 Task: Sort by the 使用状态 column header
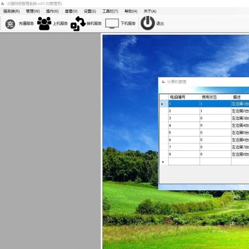[x=216, y=97]
